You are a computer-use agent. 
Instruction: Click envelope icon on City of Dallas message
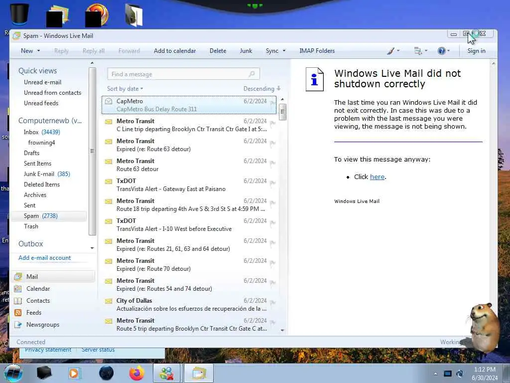point(109,301)
